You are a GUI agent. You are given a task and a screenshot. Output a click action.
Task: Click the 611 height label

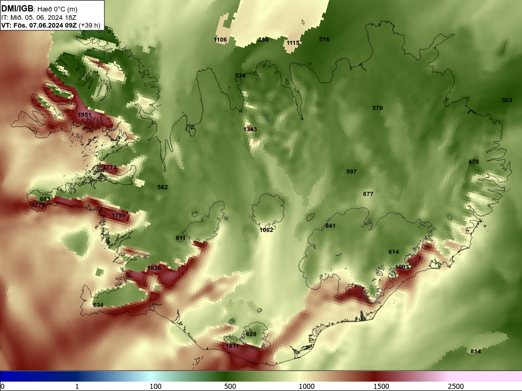181,238
